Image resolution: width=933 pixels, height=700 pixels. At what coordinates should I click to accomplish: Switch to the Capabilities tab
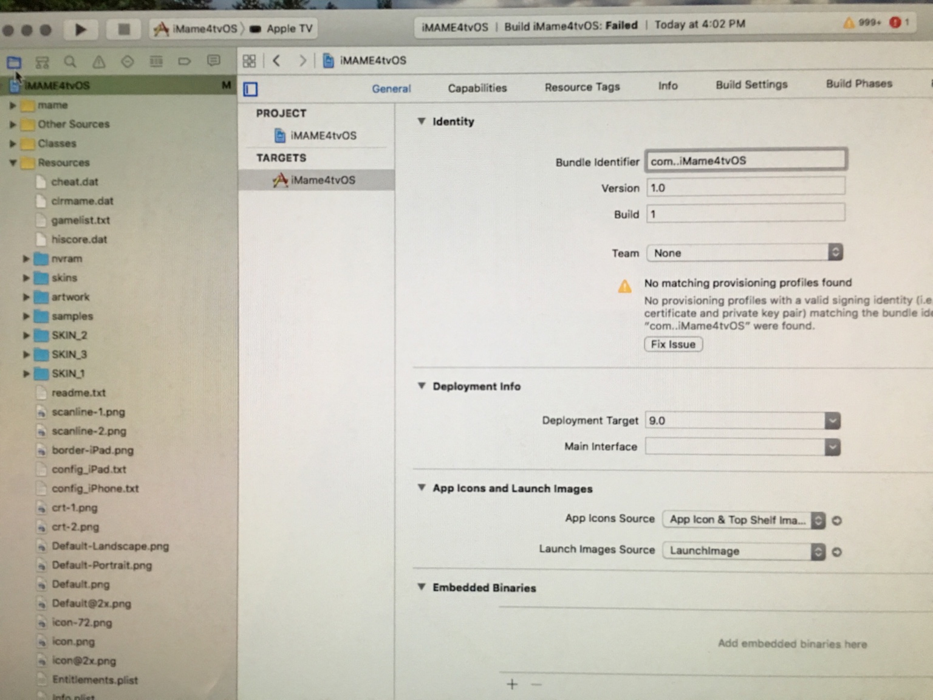(477, 88)
